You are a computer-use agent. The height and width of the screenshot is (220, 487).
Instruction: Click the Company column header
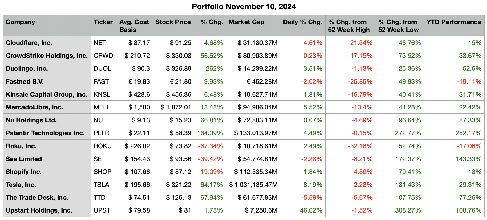click(x=20, y=22)
